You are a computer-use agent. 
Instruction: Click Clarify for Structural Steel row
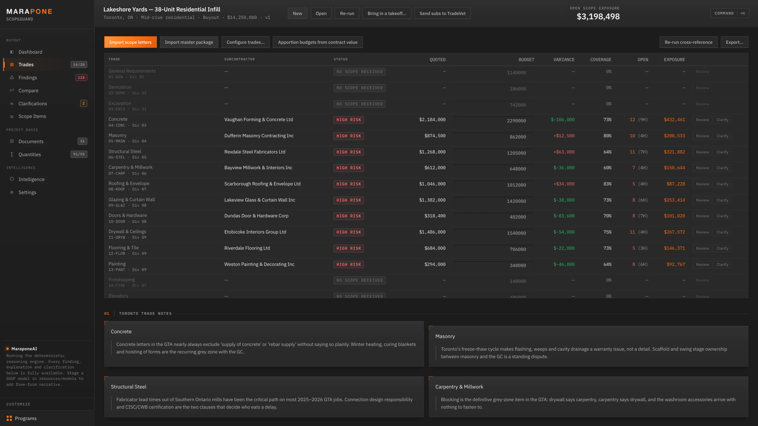[x=722, y=152]
